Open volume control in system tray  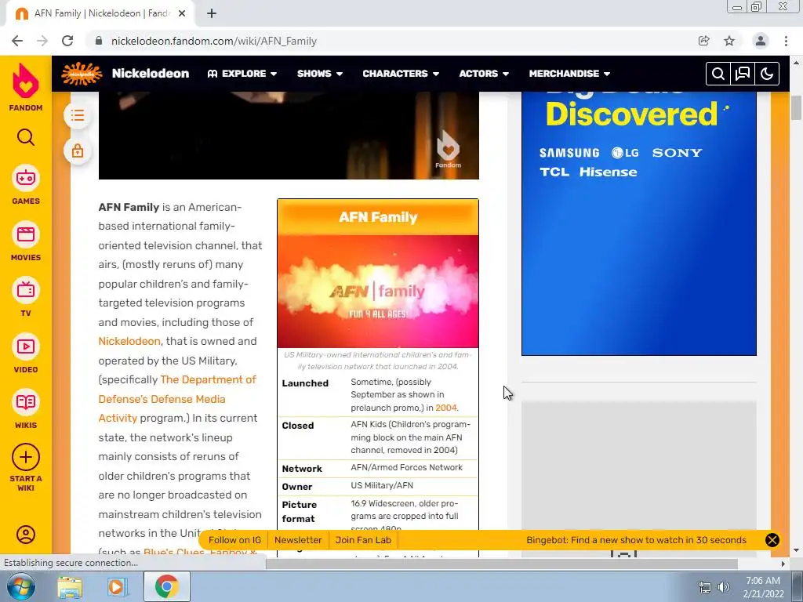(724, 587)
